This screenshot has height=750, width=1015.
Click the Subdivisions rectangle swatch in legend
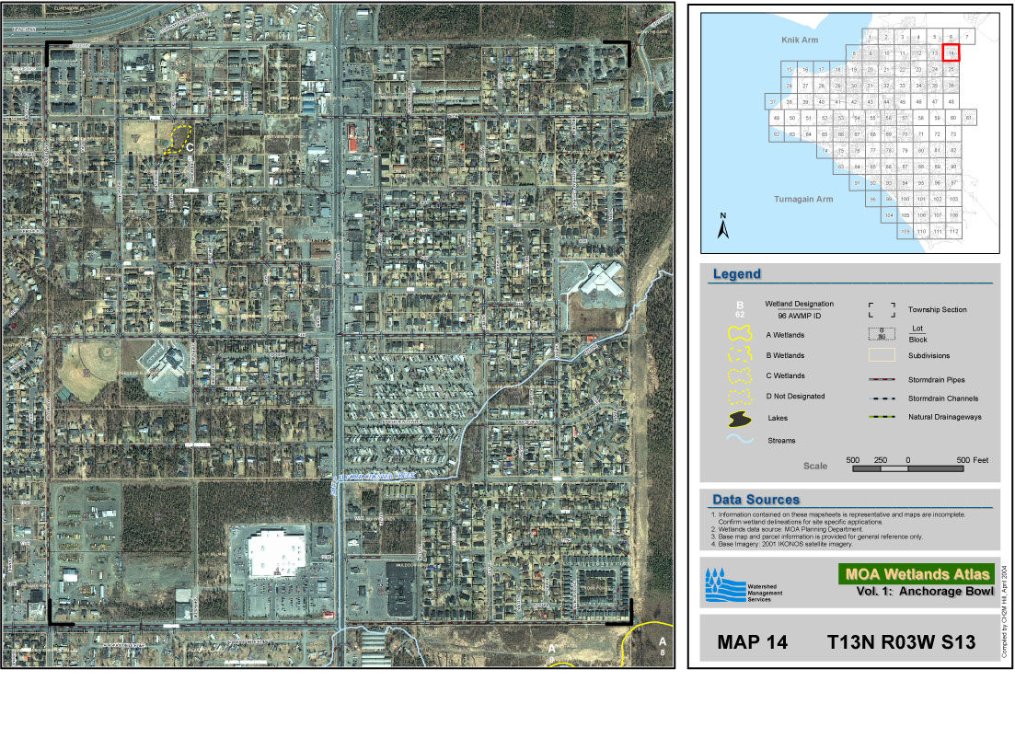point(882,354)
